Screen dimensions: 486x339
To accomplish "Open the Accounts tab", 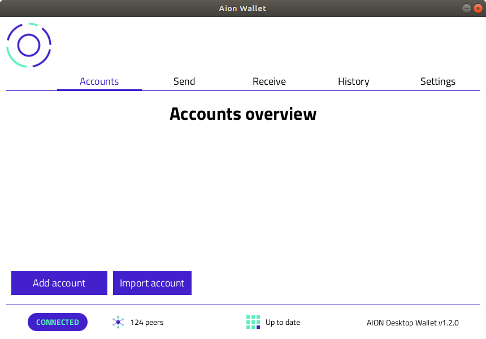I will [99, 81].
